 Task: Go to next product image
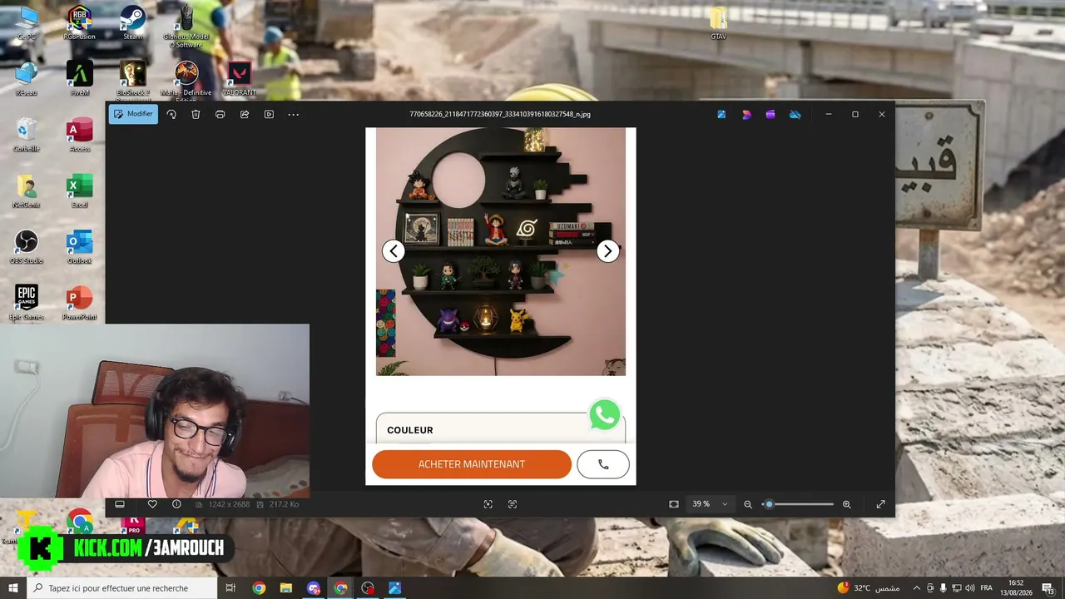point(608,250)
